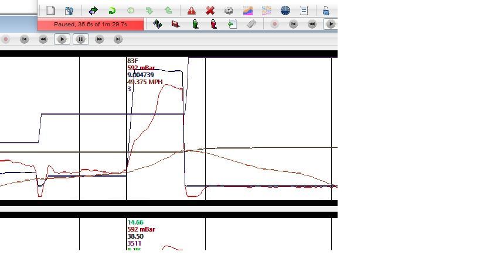Click the gray memory chip icon
Image resolution: width=480 pixels, height=269 pixels.
click(x=251, y=24)
